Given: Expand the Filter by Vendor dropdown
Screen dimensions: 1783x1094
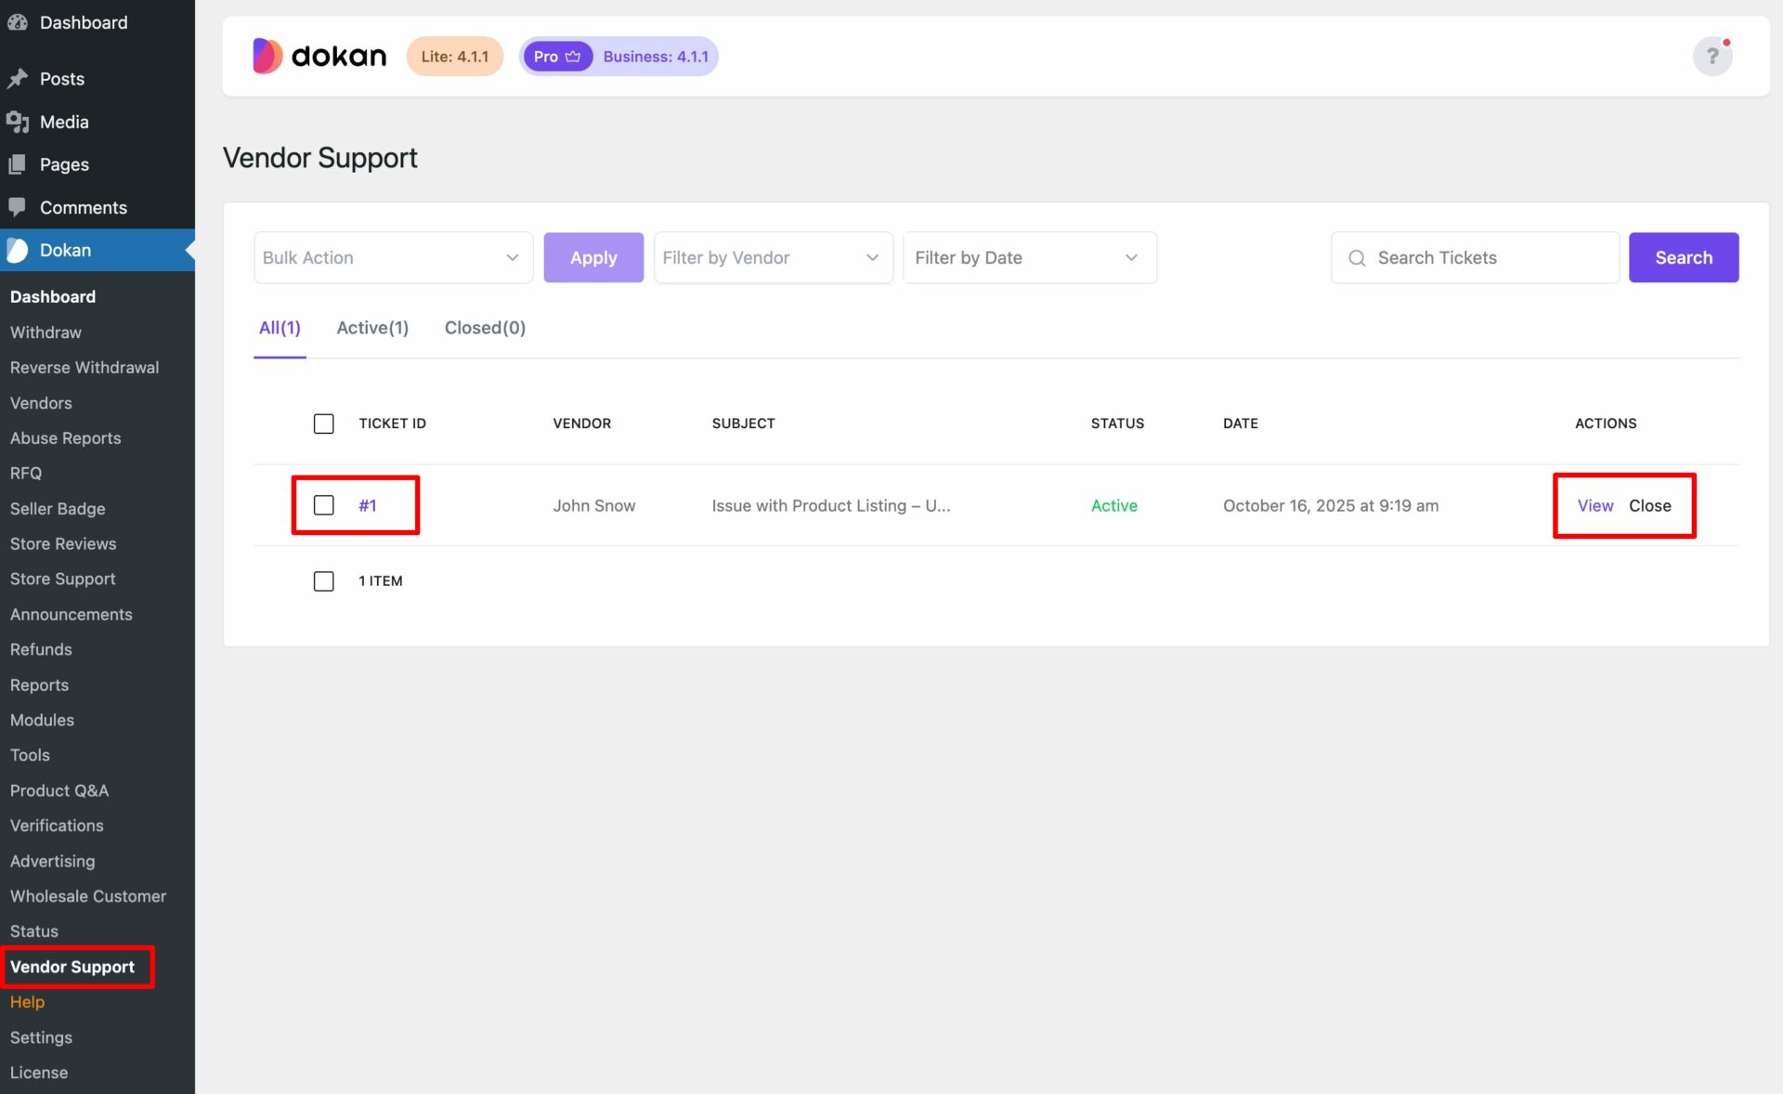Looking at the screenshot, I should 772,257.
